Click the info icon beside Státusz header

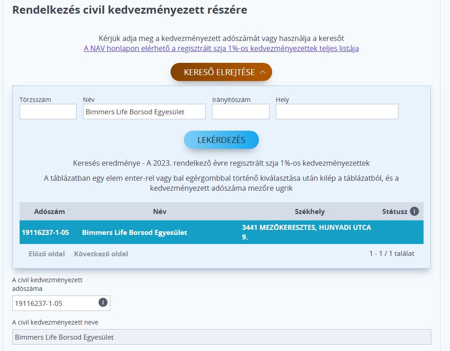tap(414, 211)
